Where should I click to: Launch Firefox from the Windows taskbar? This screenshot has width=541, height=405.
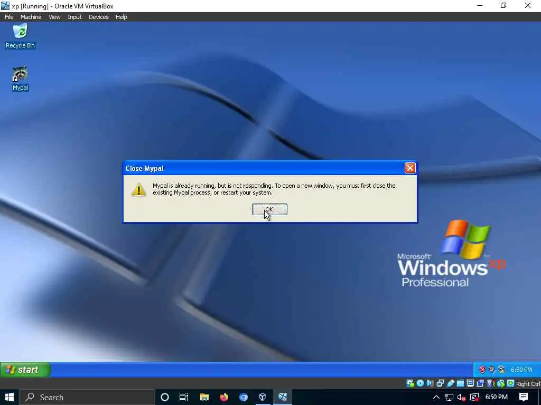coord(224,397)
